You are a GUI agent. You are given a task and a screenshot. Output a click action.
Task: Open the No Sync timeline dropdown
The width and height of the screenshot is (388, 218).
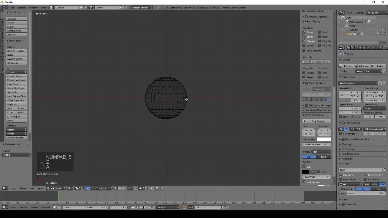pos(168,207)
